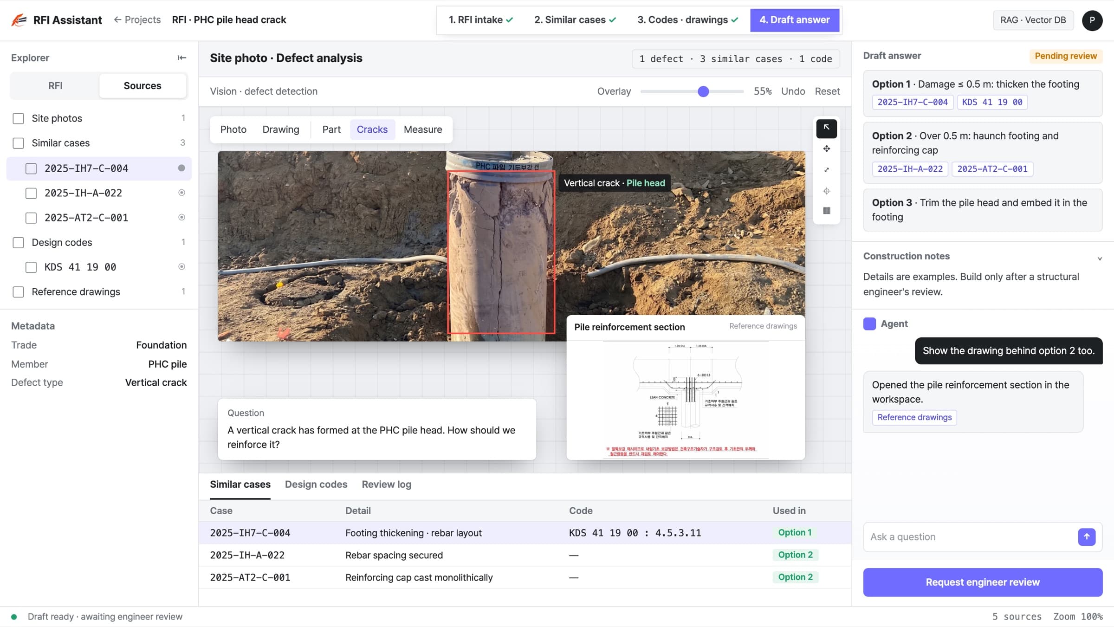Screen dimensions: 1114x627
Task: Go to step 2. Similar cases
Action: [575, 20]
